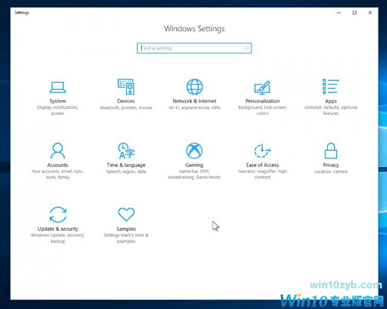The width and height of the screenshot is (387, 309).
Task: Open the Personalization paintbrush icon
Action: 262,88
